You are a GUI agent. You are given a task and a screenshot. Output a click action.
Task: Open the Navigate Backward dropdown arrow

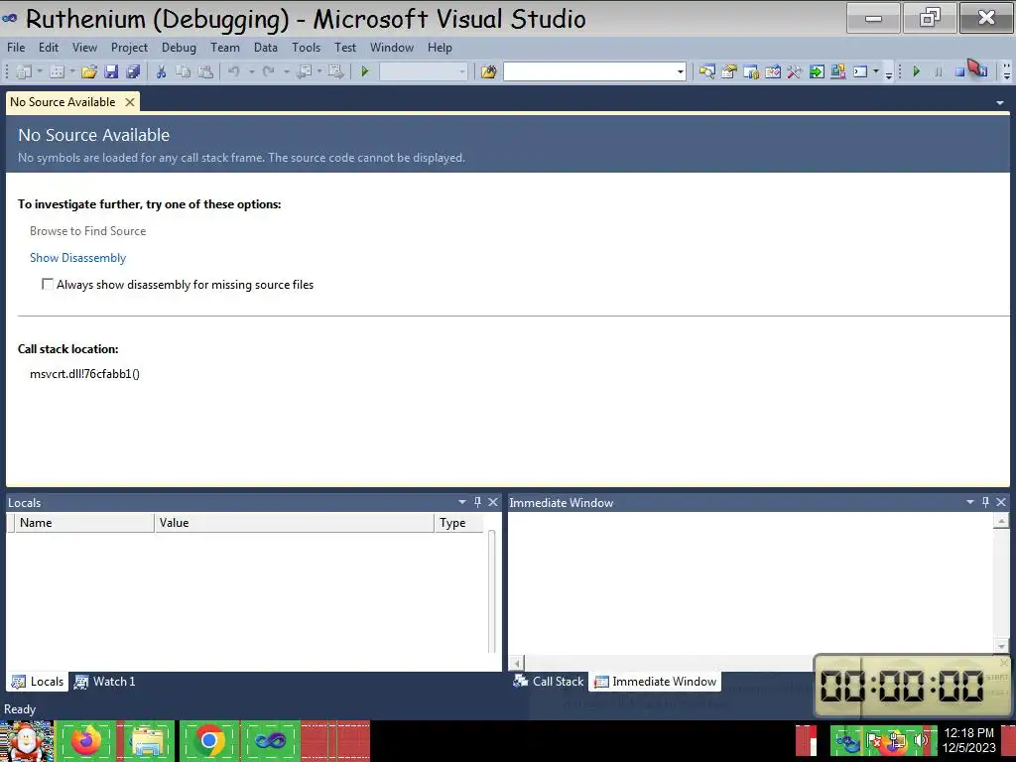click(319, 71)
